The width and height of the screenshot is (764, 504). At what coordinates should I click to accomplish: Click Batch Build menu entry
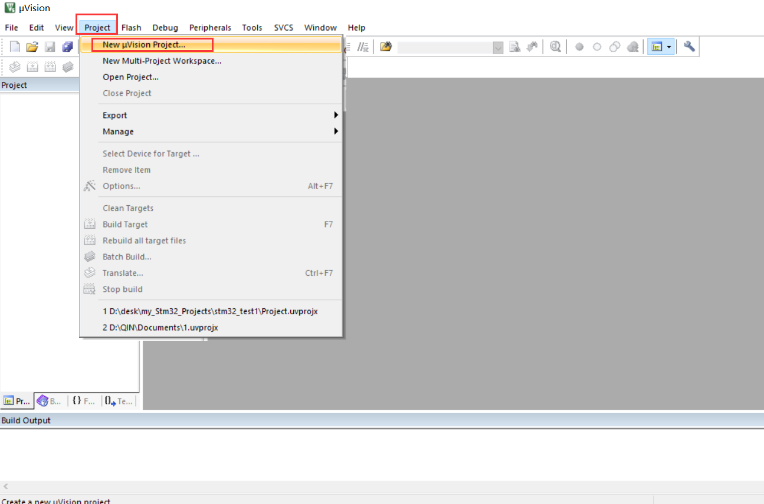tap(211, 256)
